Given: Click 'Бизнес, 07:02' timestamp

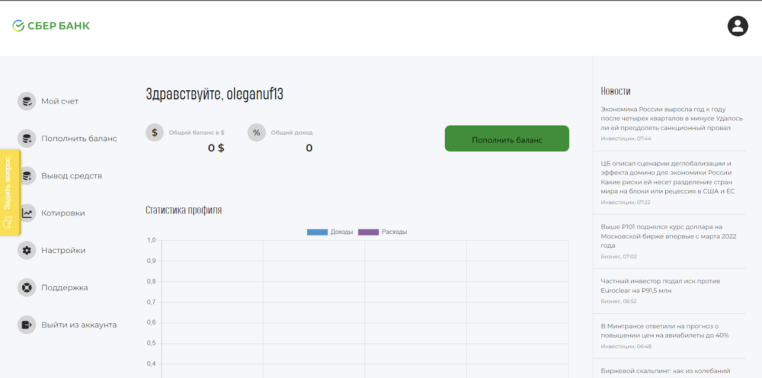Looking at the screenshot, I should point(619,257).
